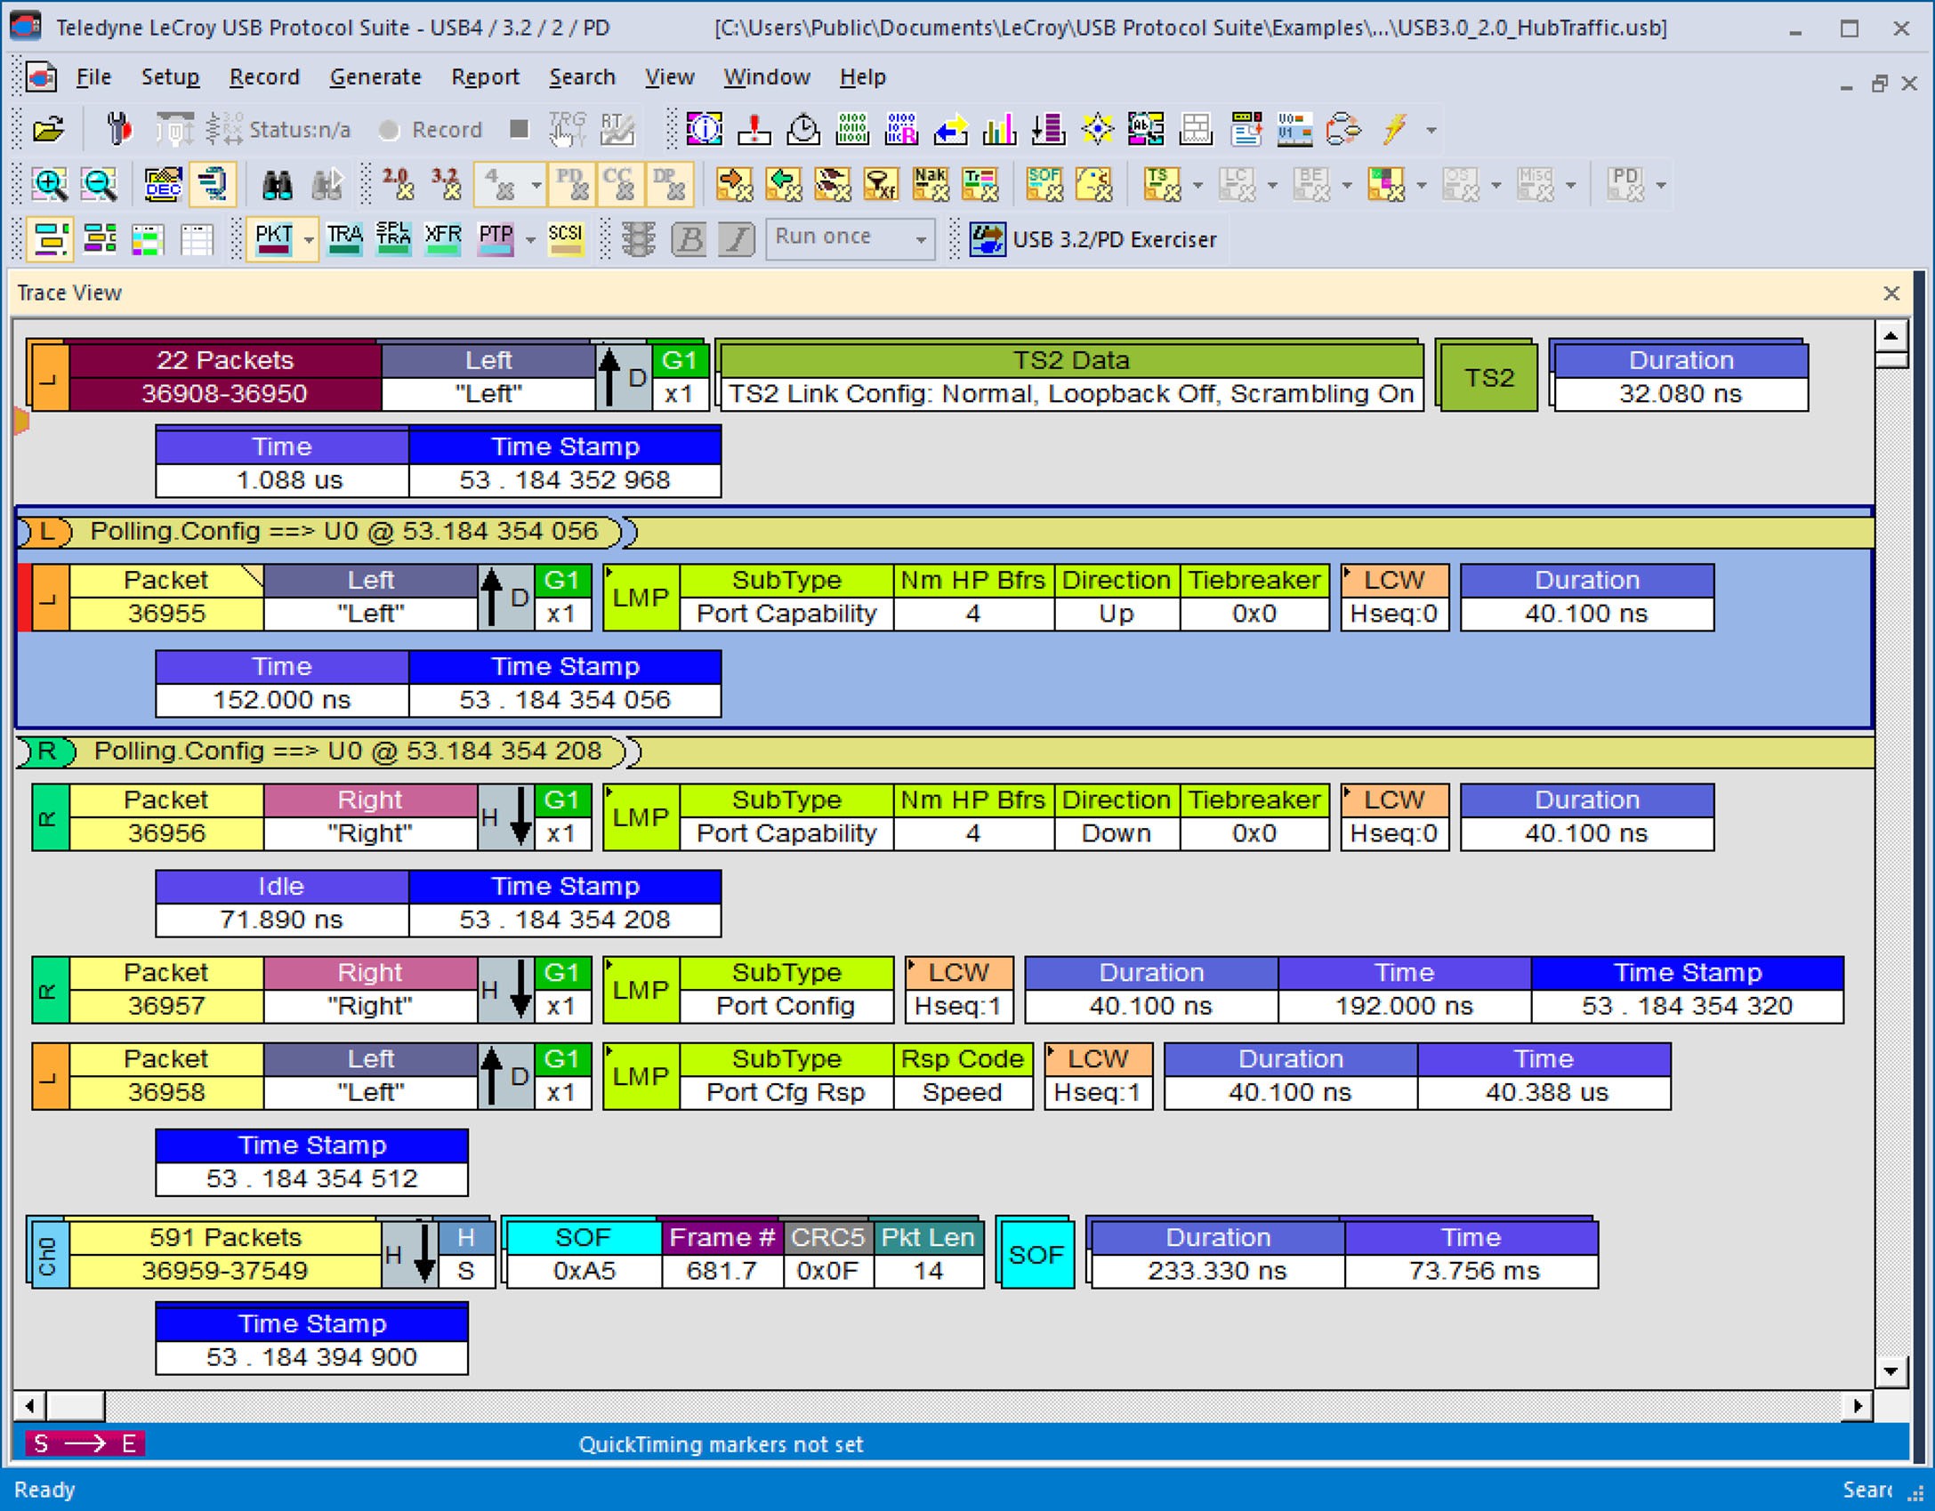Click the Zoom Out magnifier icon

(x=98, y=184)
